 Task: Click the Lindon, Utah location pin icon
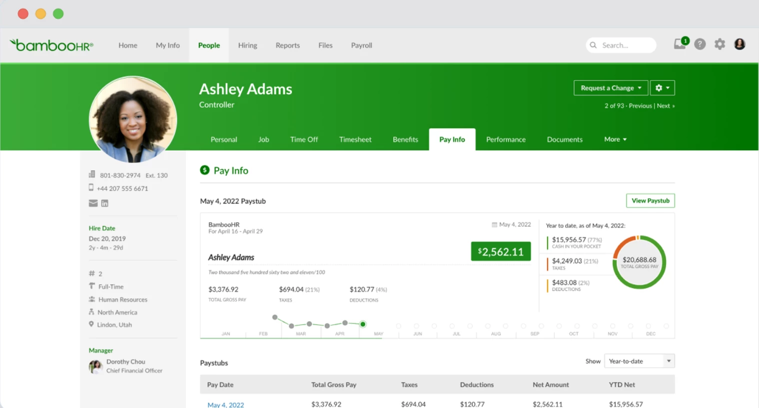91,324
